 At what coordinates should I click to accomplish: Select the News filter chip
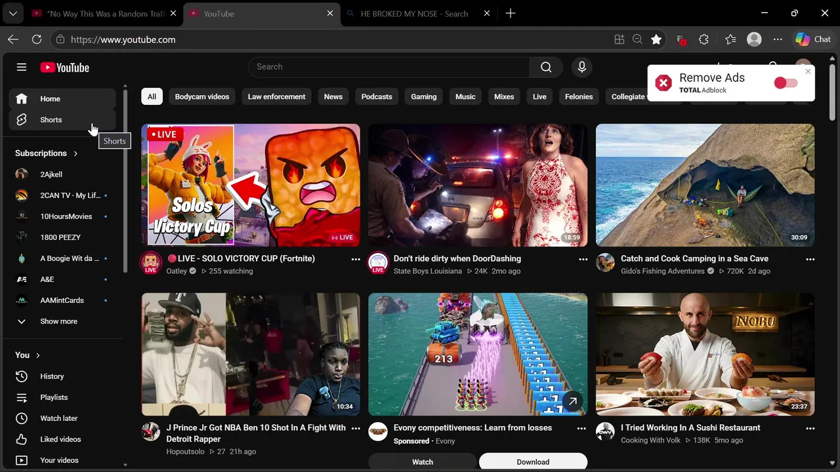point(333,97)
